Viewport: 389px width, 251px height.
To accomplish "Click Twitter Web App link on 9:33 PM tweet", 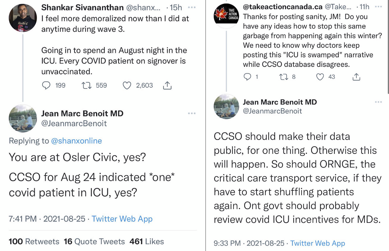I will (x=318, y=243).
